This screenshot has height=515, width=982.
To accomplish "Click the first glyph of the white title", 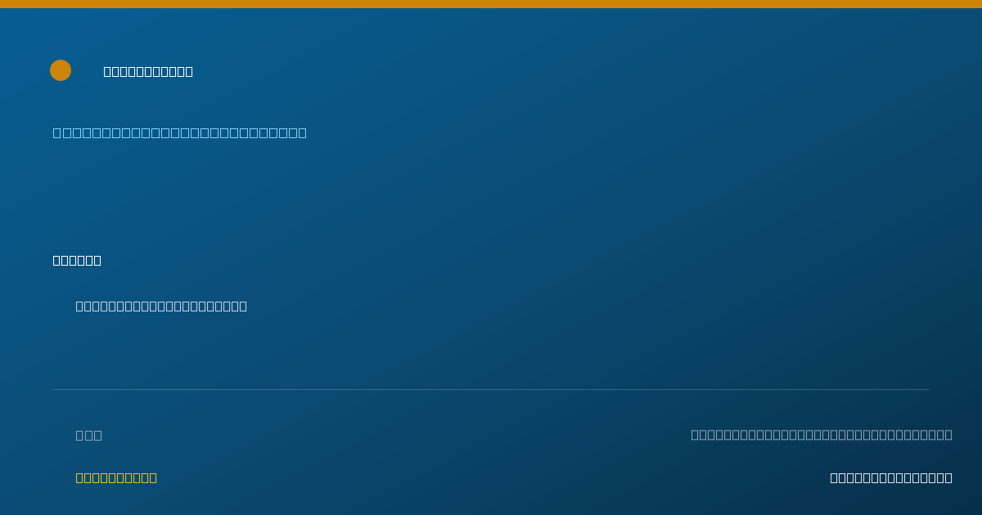I will 108,71.
